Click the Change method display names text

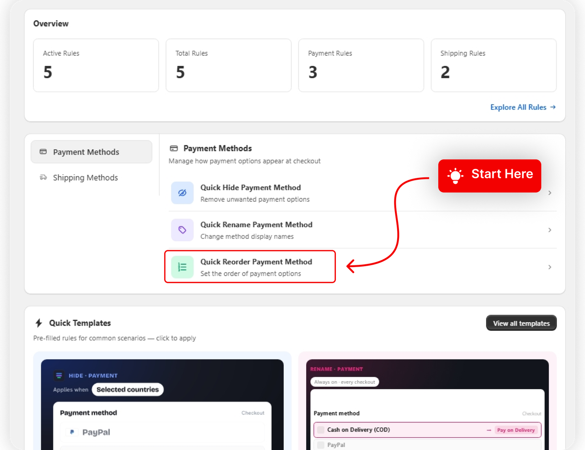coord(247,236)
